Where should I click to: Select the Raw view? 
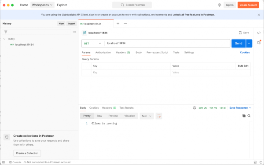(x=99, y=116)
